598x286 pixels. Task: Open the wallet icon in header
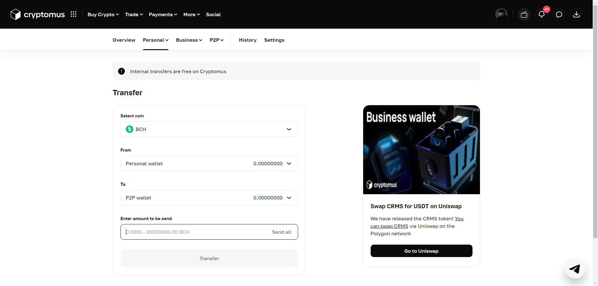[x=524, y=14]
